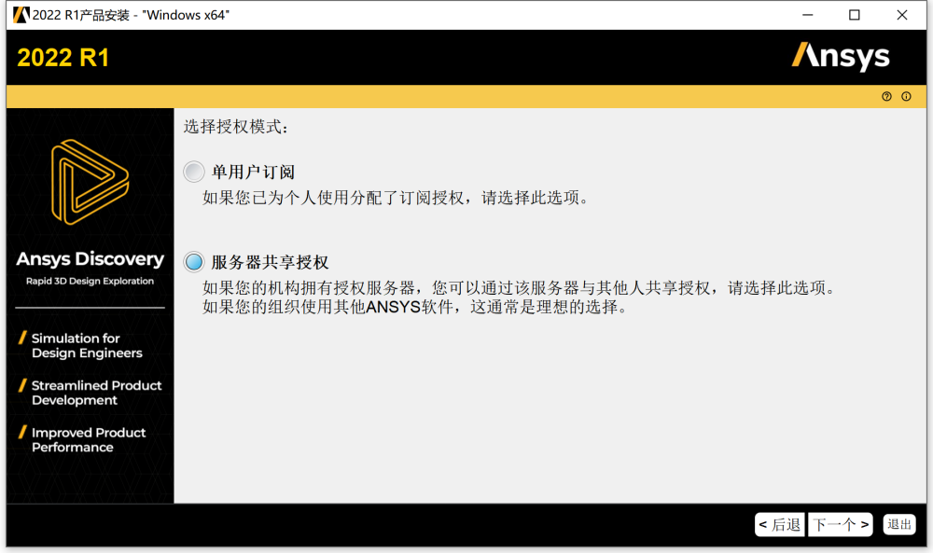Click the 2022 R1 version heading

tap(63, 58)
